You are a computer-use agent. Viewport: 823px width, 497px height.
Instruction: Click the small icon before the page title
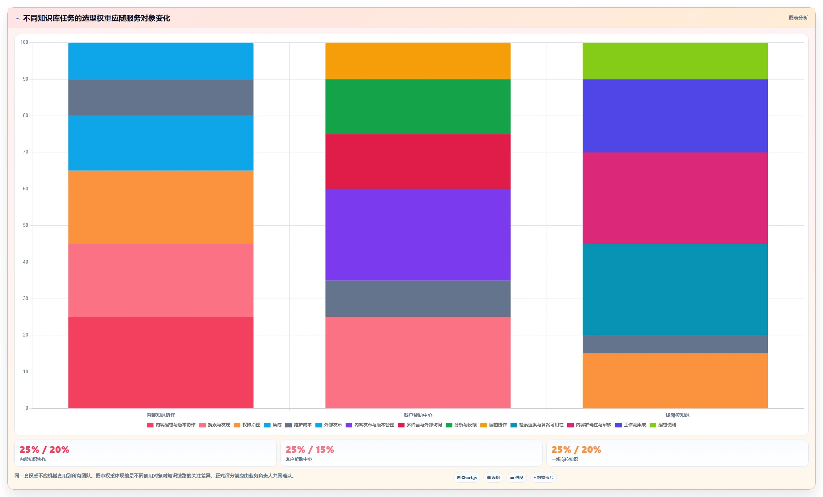tap(17, 18)
